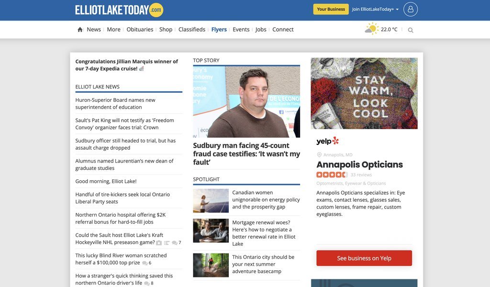
Task: Click the user account profile icon
Action: 411,10
